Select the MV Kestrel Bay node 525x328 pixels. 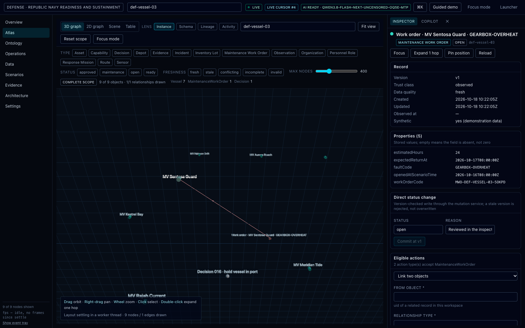[x=130, y=217]
